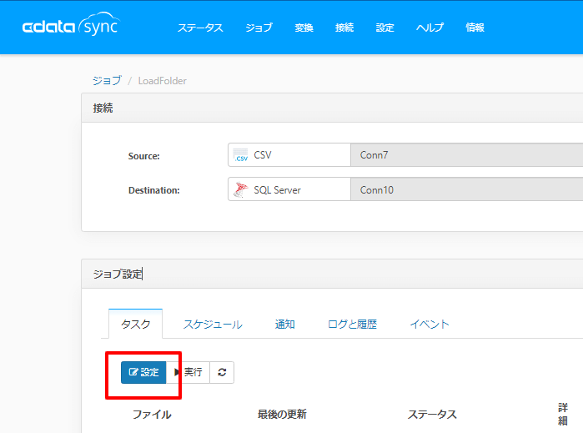This screenshot has height=433, width=583.
Task: Click the CSV source icon
Action: coord(241,155)
